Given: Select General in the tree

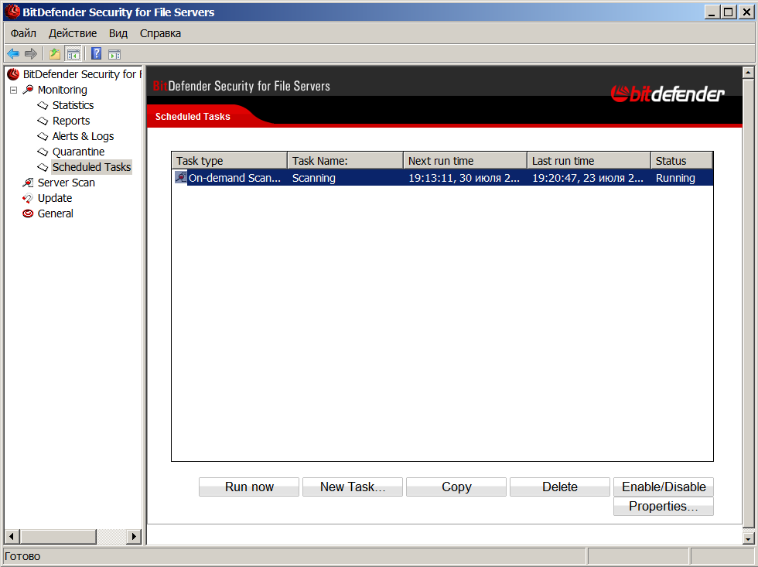Looking at the screenshot, I should [x=55, y=213].
